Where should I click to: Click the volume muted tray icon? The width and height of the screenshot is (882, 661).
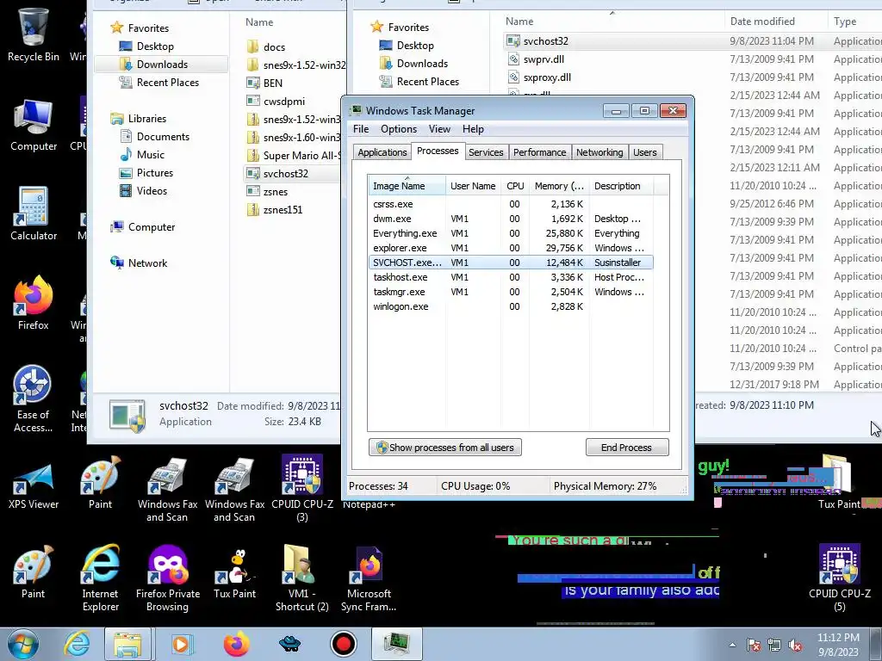[x=795, y=646]
